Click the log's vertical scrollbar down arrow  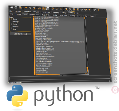(x=88, y=72)
